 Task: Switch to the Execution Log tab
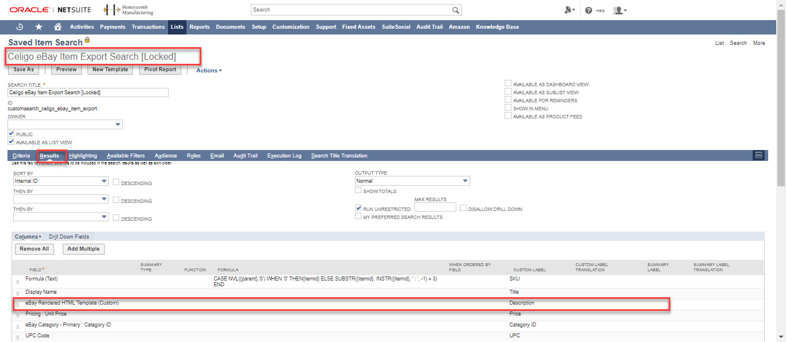284,156
